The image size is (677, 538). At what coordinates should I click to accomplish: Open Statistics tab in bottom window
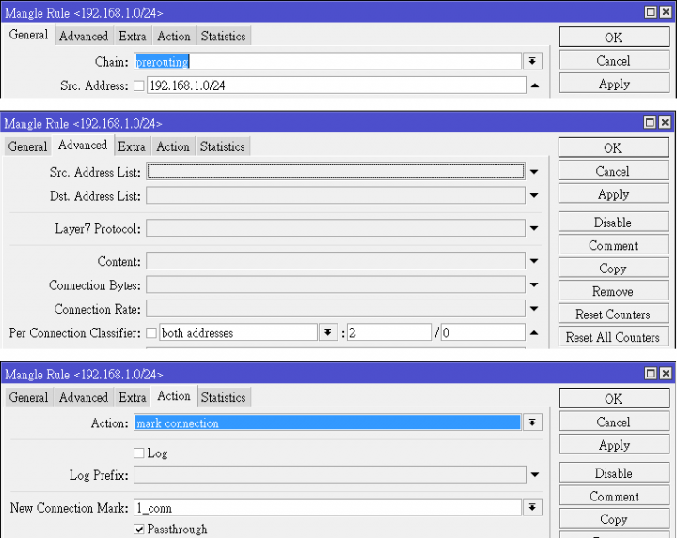pos(223,397)
